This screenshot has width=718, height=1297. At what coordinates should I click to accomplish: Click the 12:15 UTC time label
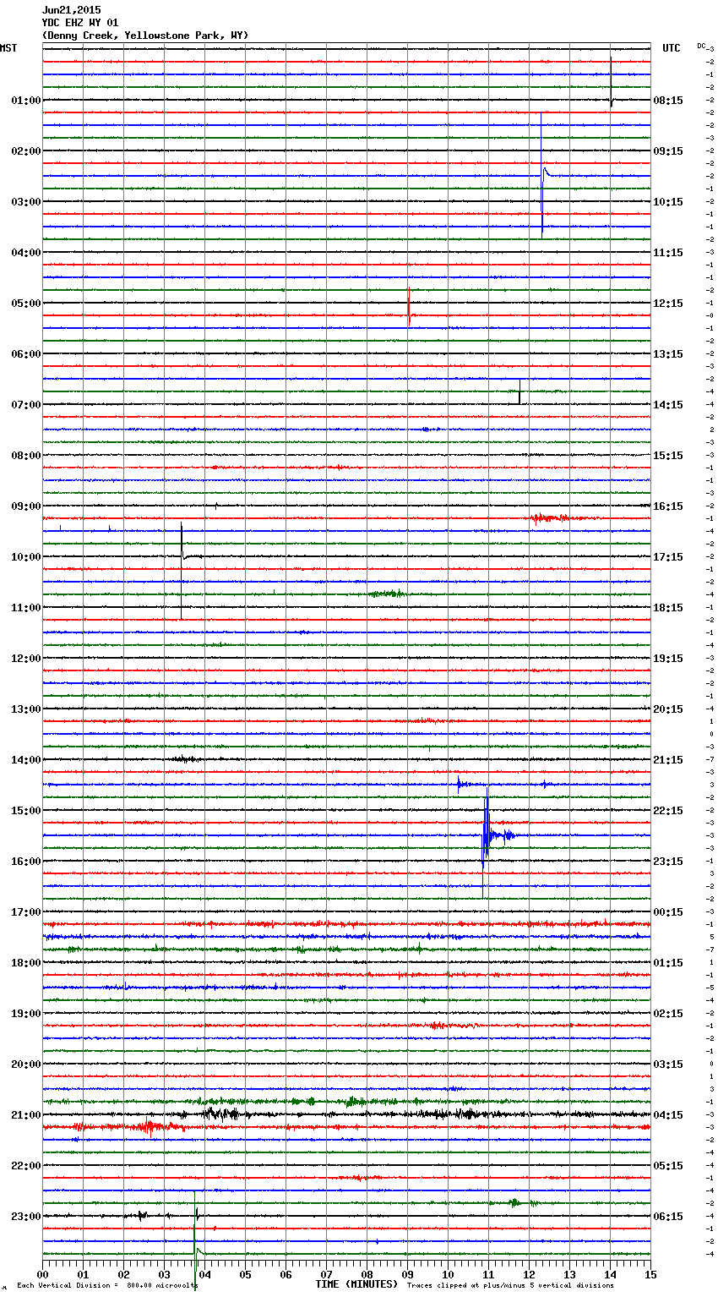(668, 304)
